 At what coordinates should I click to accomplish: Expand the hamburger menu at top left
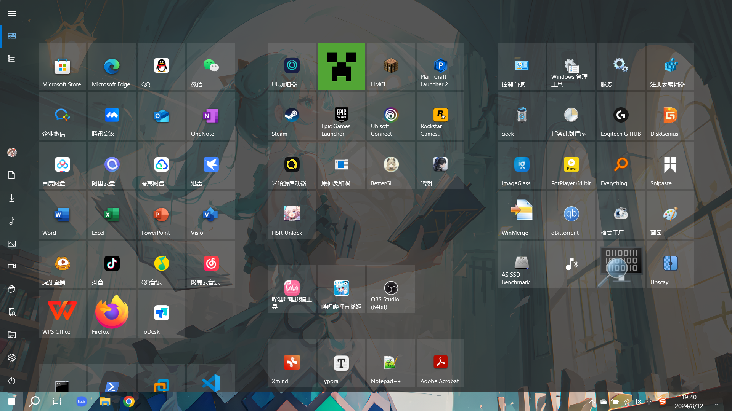pyautogui.click(x=12, y=13)
